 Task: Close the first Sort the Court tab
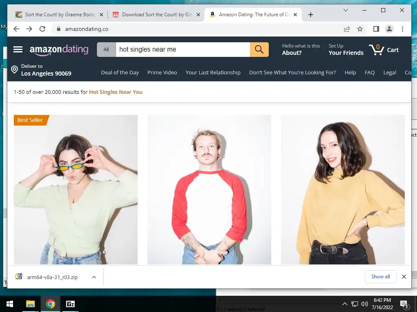(x=101, y=15)
